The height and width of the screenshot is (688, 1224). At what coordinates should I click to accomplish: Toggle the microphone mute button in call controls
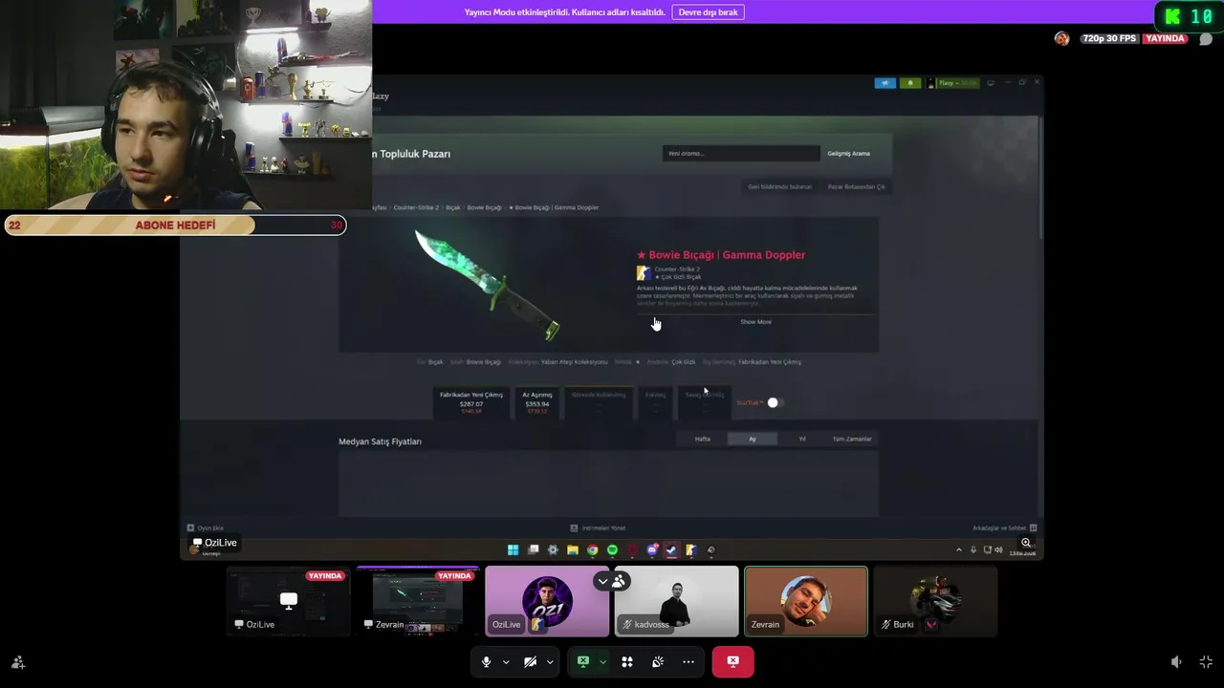click(x=486, y=661)
